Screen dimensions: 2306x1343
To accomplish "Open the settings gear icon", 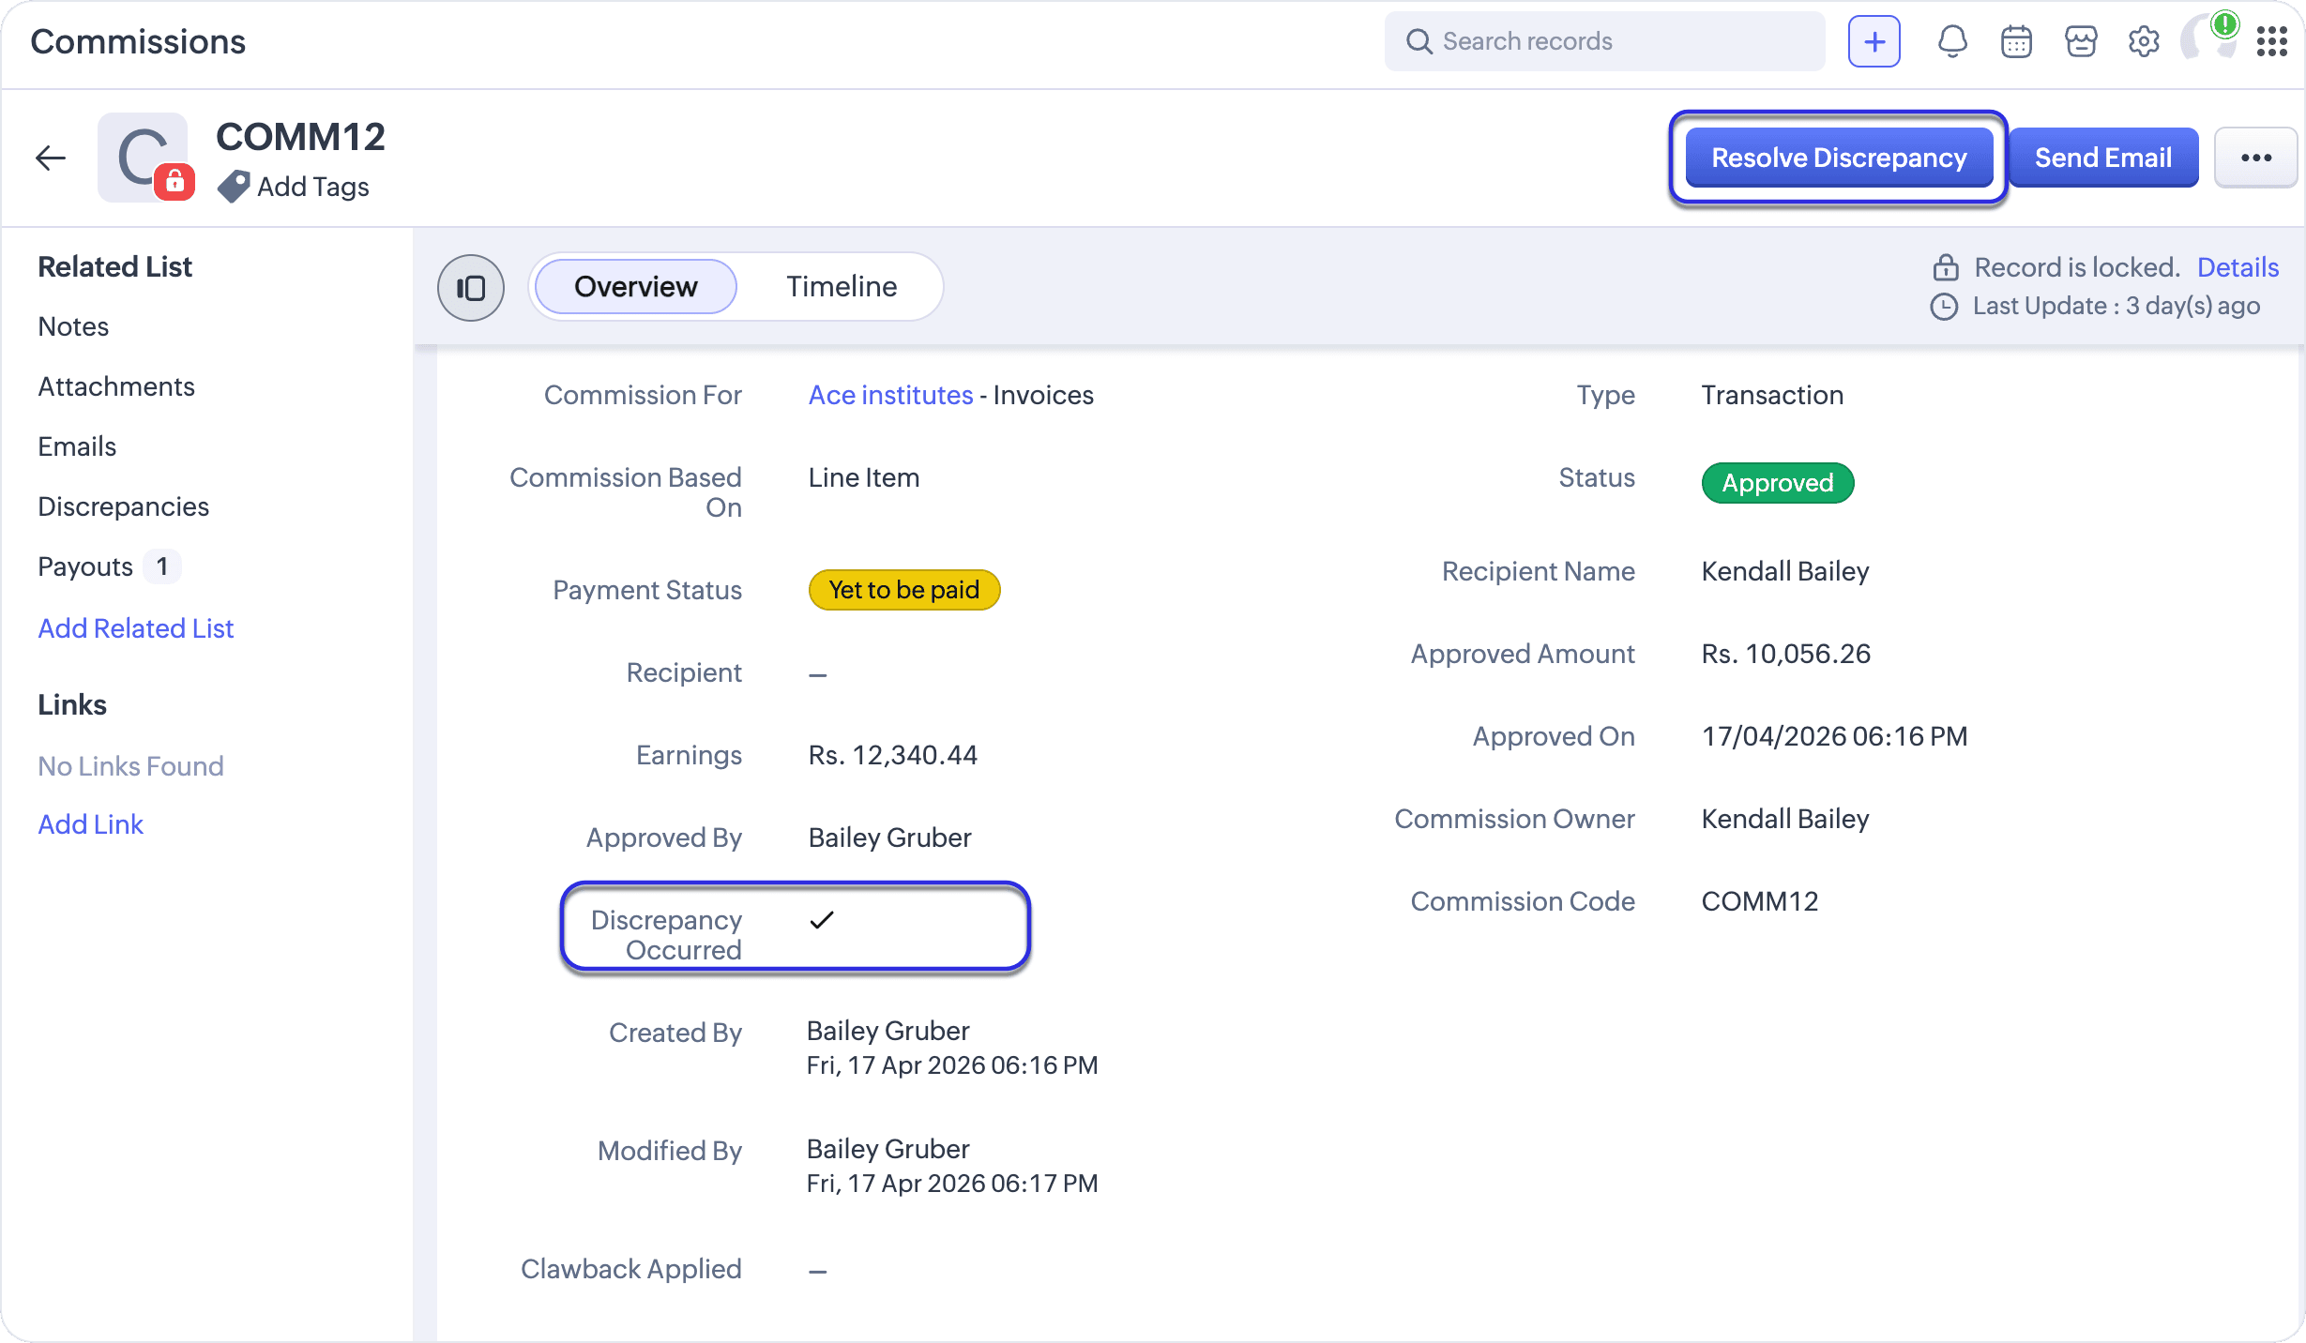I will click(2144, 41).
